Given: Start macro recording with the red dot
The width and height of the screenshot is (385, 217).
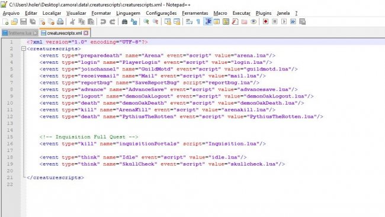Looking at the screenshot, I should tap(265, 22).
